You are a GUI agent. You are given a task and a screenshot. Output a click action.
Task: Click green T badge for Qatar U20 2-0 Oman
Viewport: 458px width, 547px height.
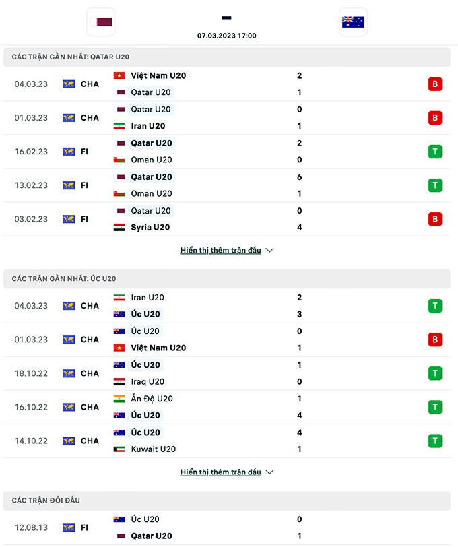click(x=435, y=152)
